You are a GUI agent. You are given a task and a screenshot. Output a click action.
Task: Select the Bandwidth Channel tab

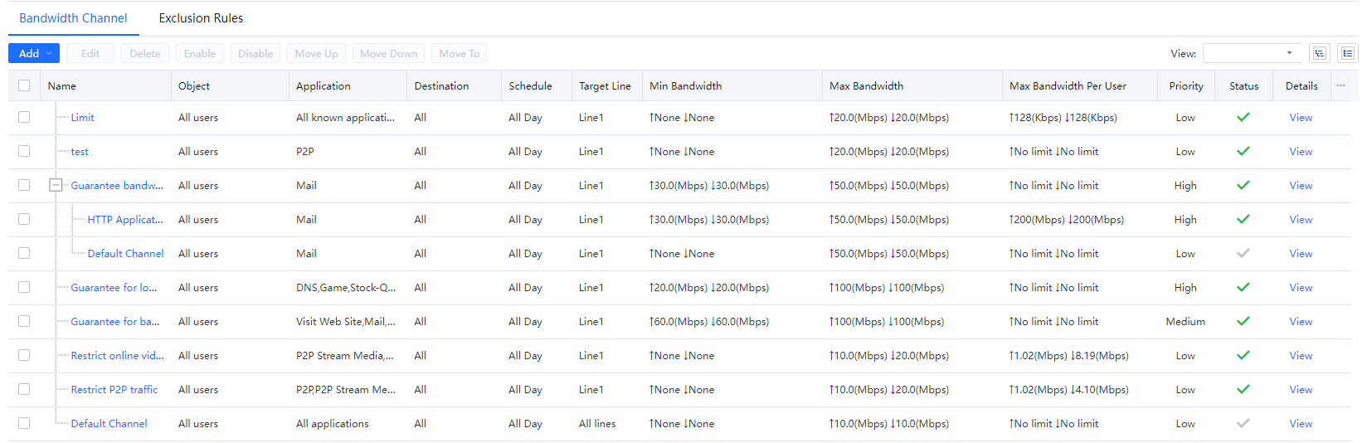[x=73, y=18]
